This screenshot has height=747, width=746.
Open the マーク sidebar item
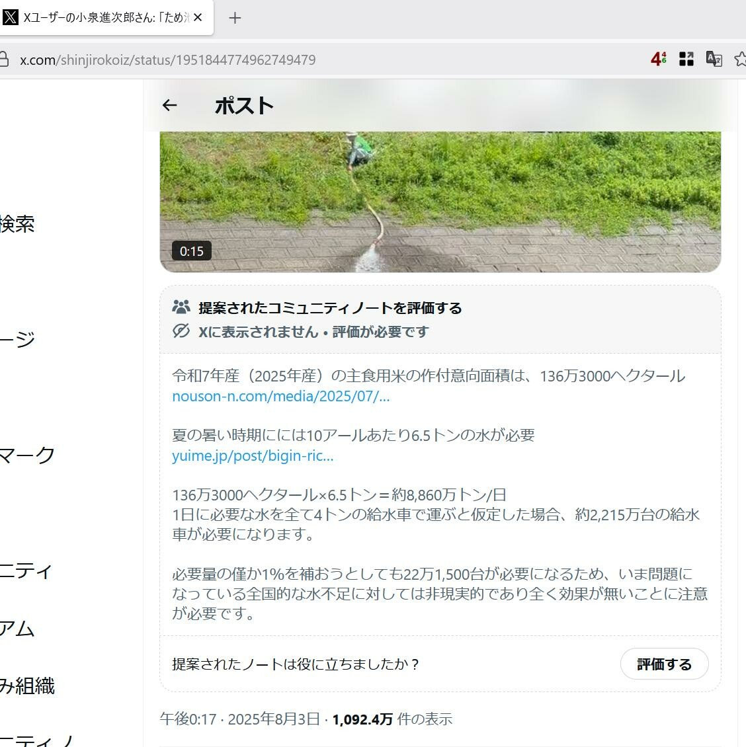pos(27,455)
